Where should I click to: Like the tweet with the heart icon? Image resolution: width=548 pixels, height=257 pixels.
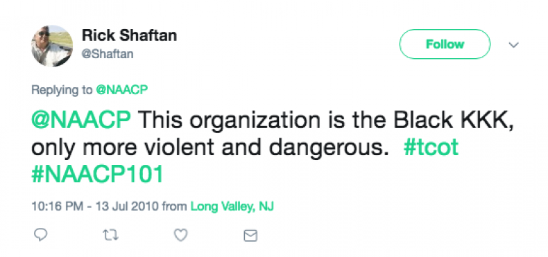(x=180, y=235)
